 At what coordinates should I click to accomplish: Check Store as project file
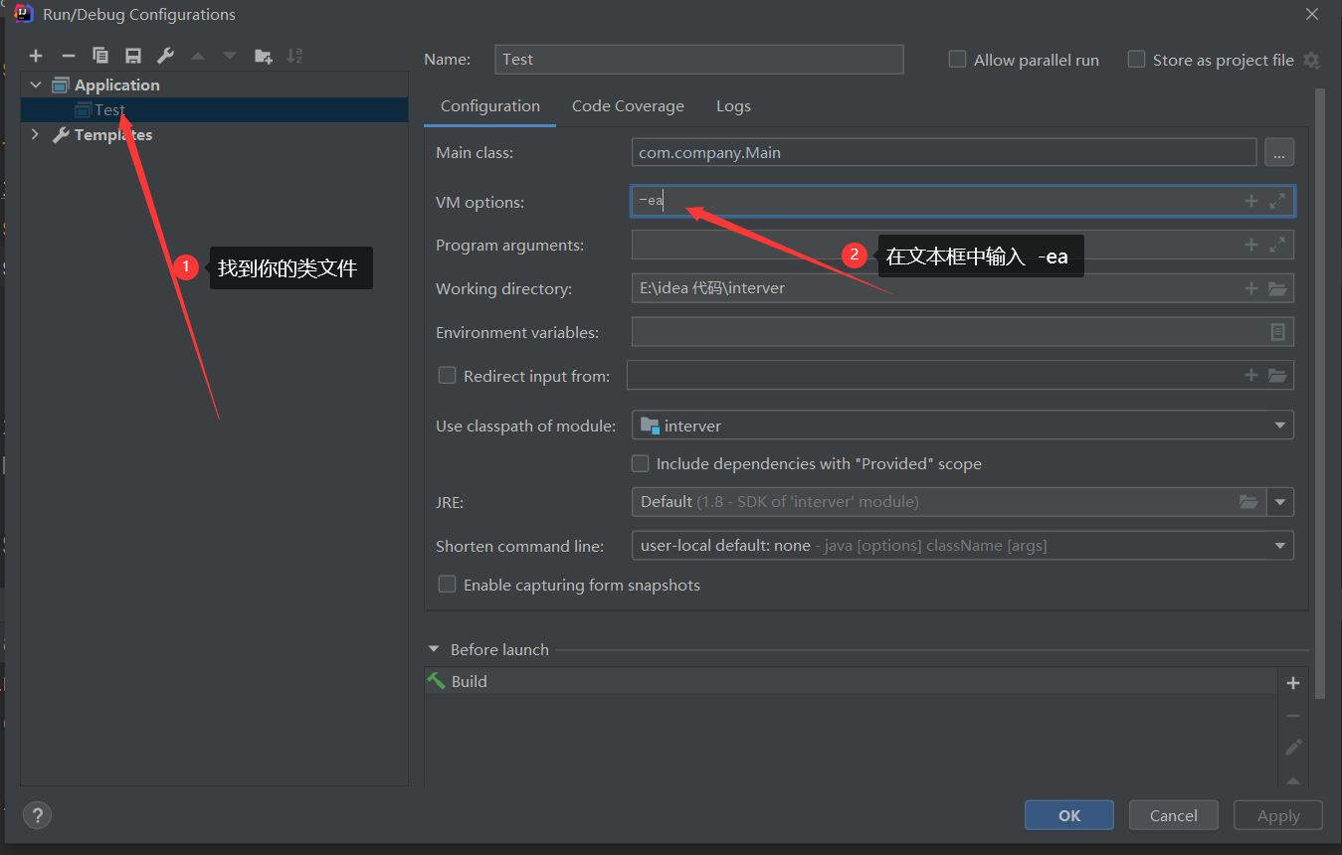coord(1136,60)
